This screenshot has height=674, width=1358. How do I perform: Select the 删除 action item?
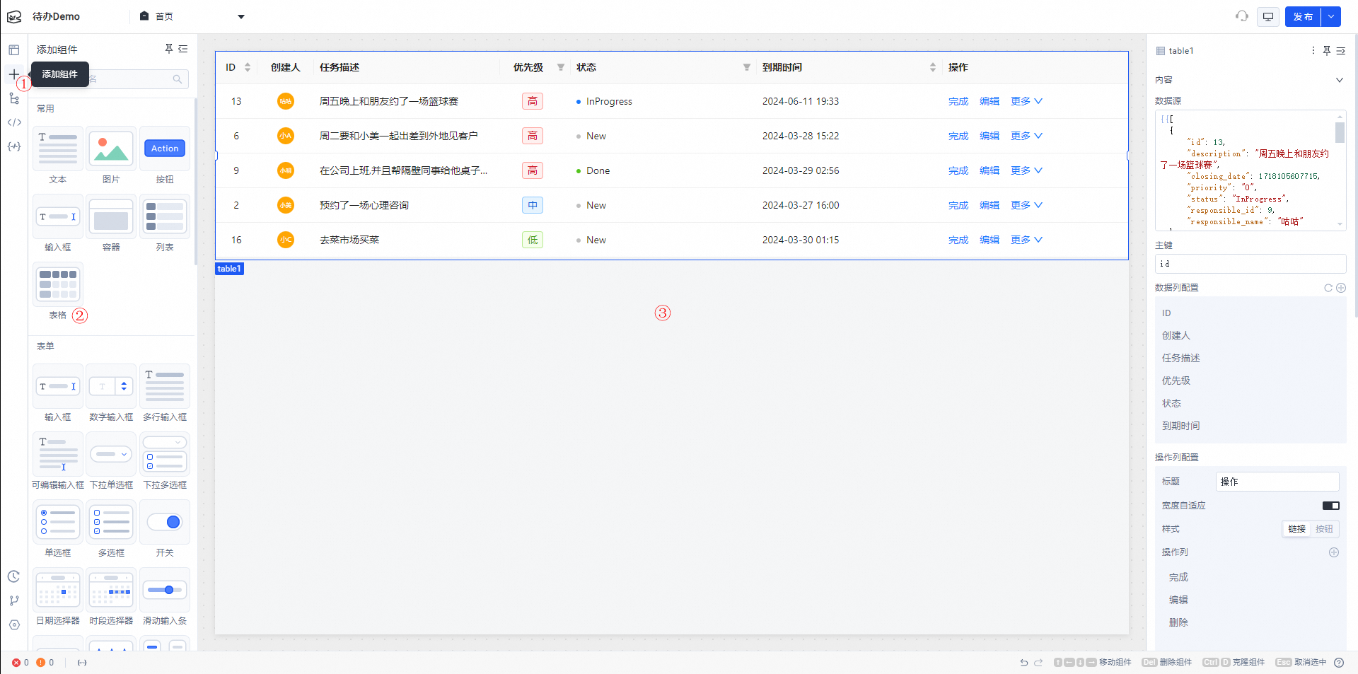1178,622
